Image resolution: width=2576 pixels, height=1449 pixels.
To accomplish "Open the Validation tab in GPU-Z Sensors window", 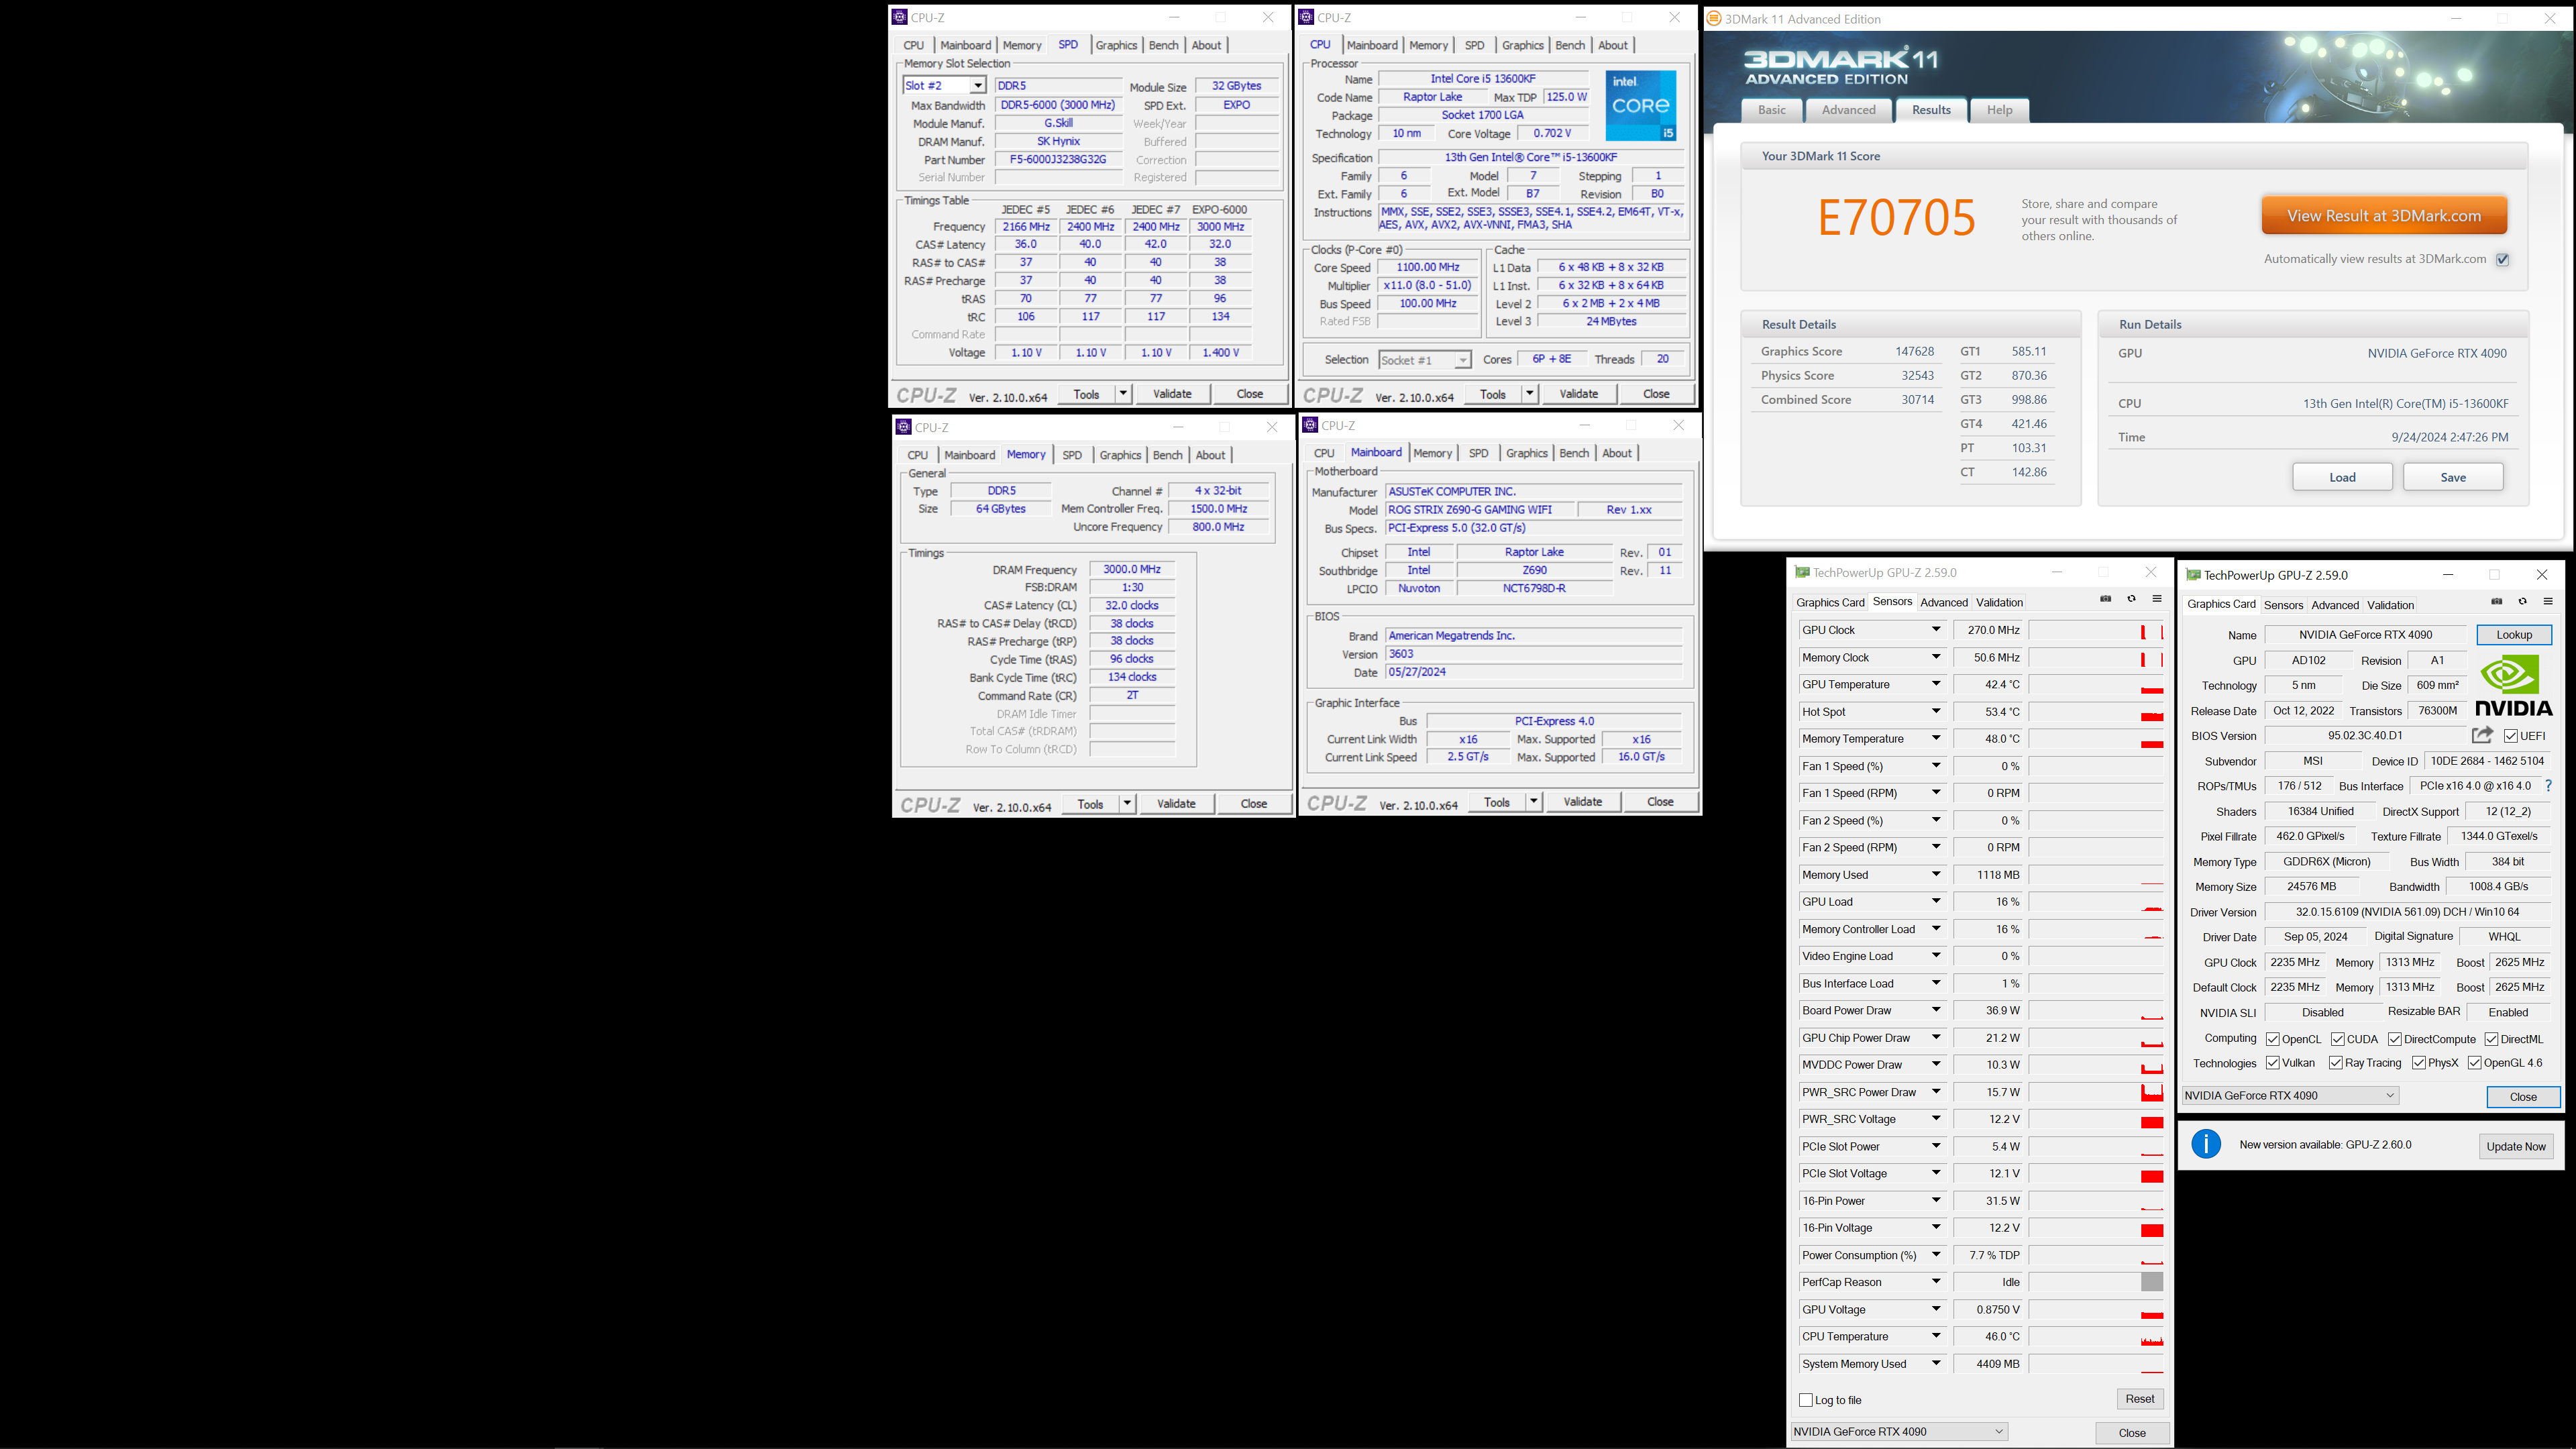I will click(1999, 602).
